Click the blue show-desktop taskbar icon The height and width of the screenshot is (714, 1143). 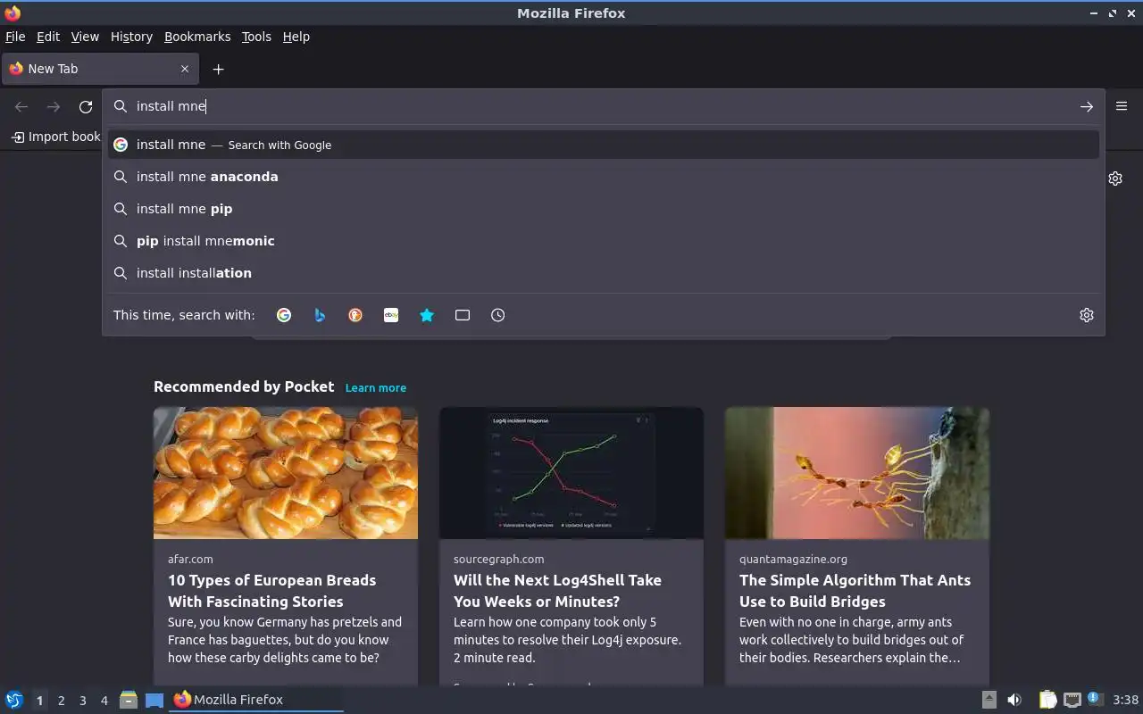pyautogui.click(x=154, y=700)
